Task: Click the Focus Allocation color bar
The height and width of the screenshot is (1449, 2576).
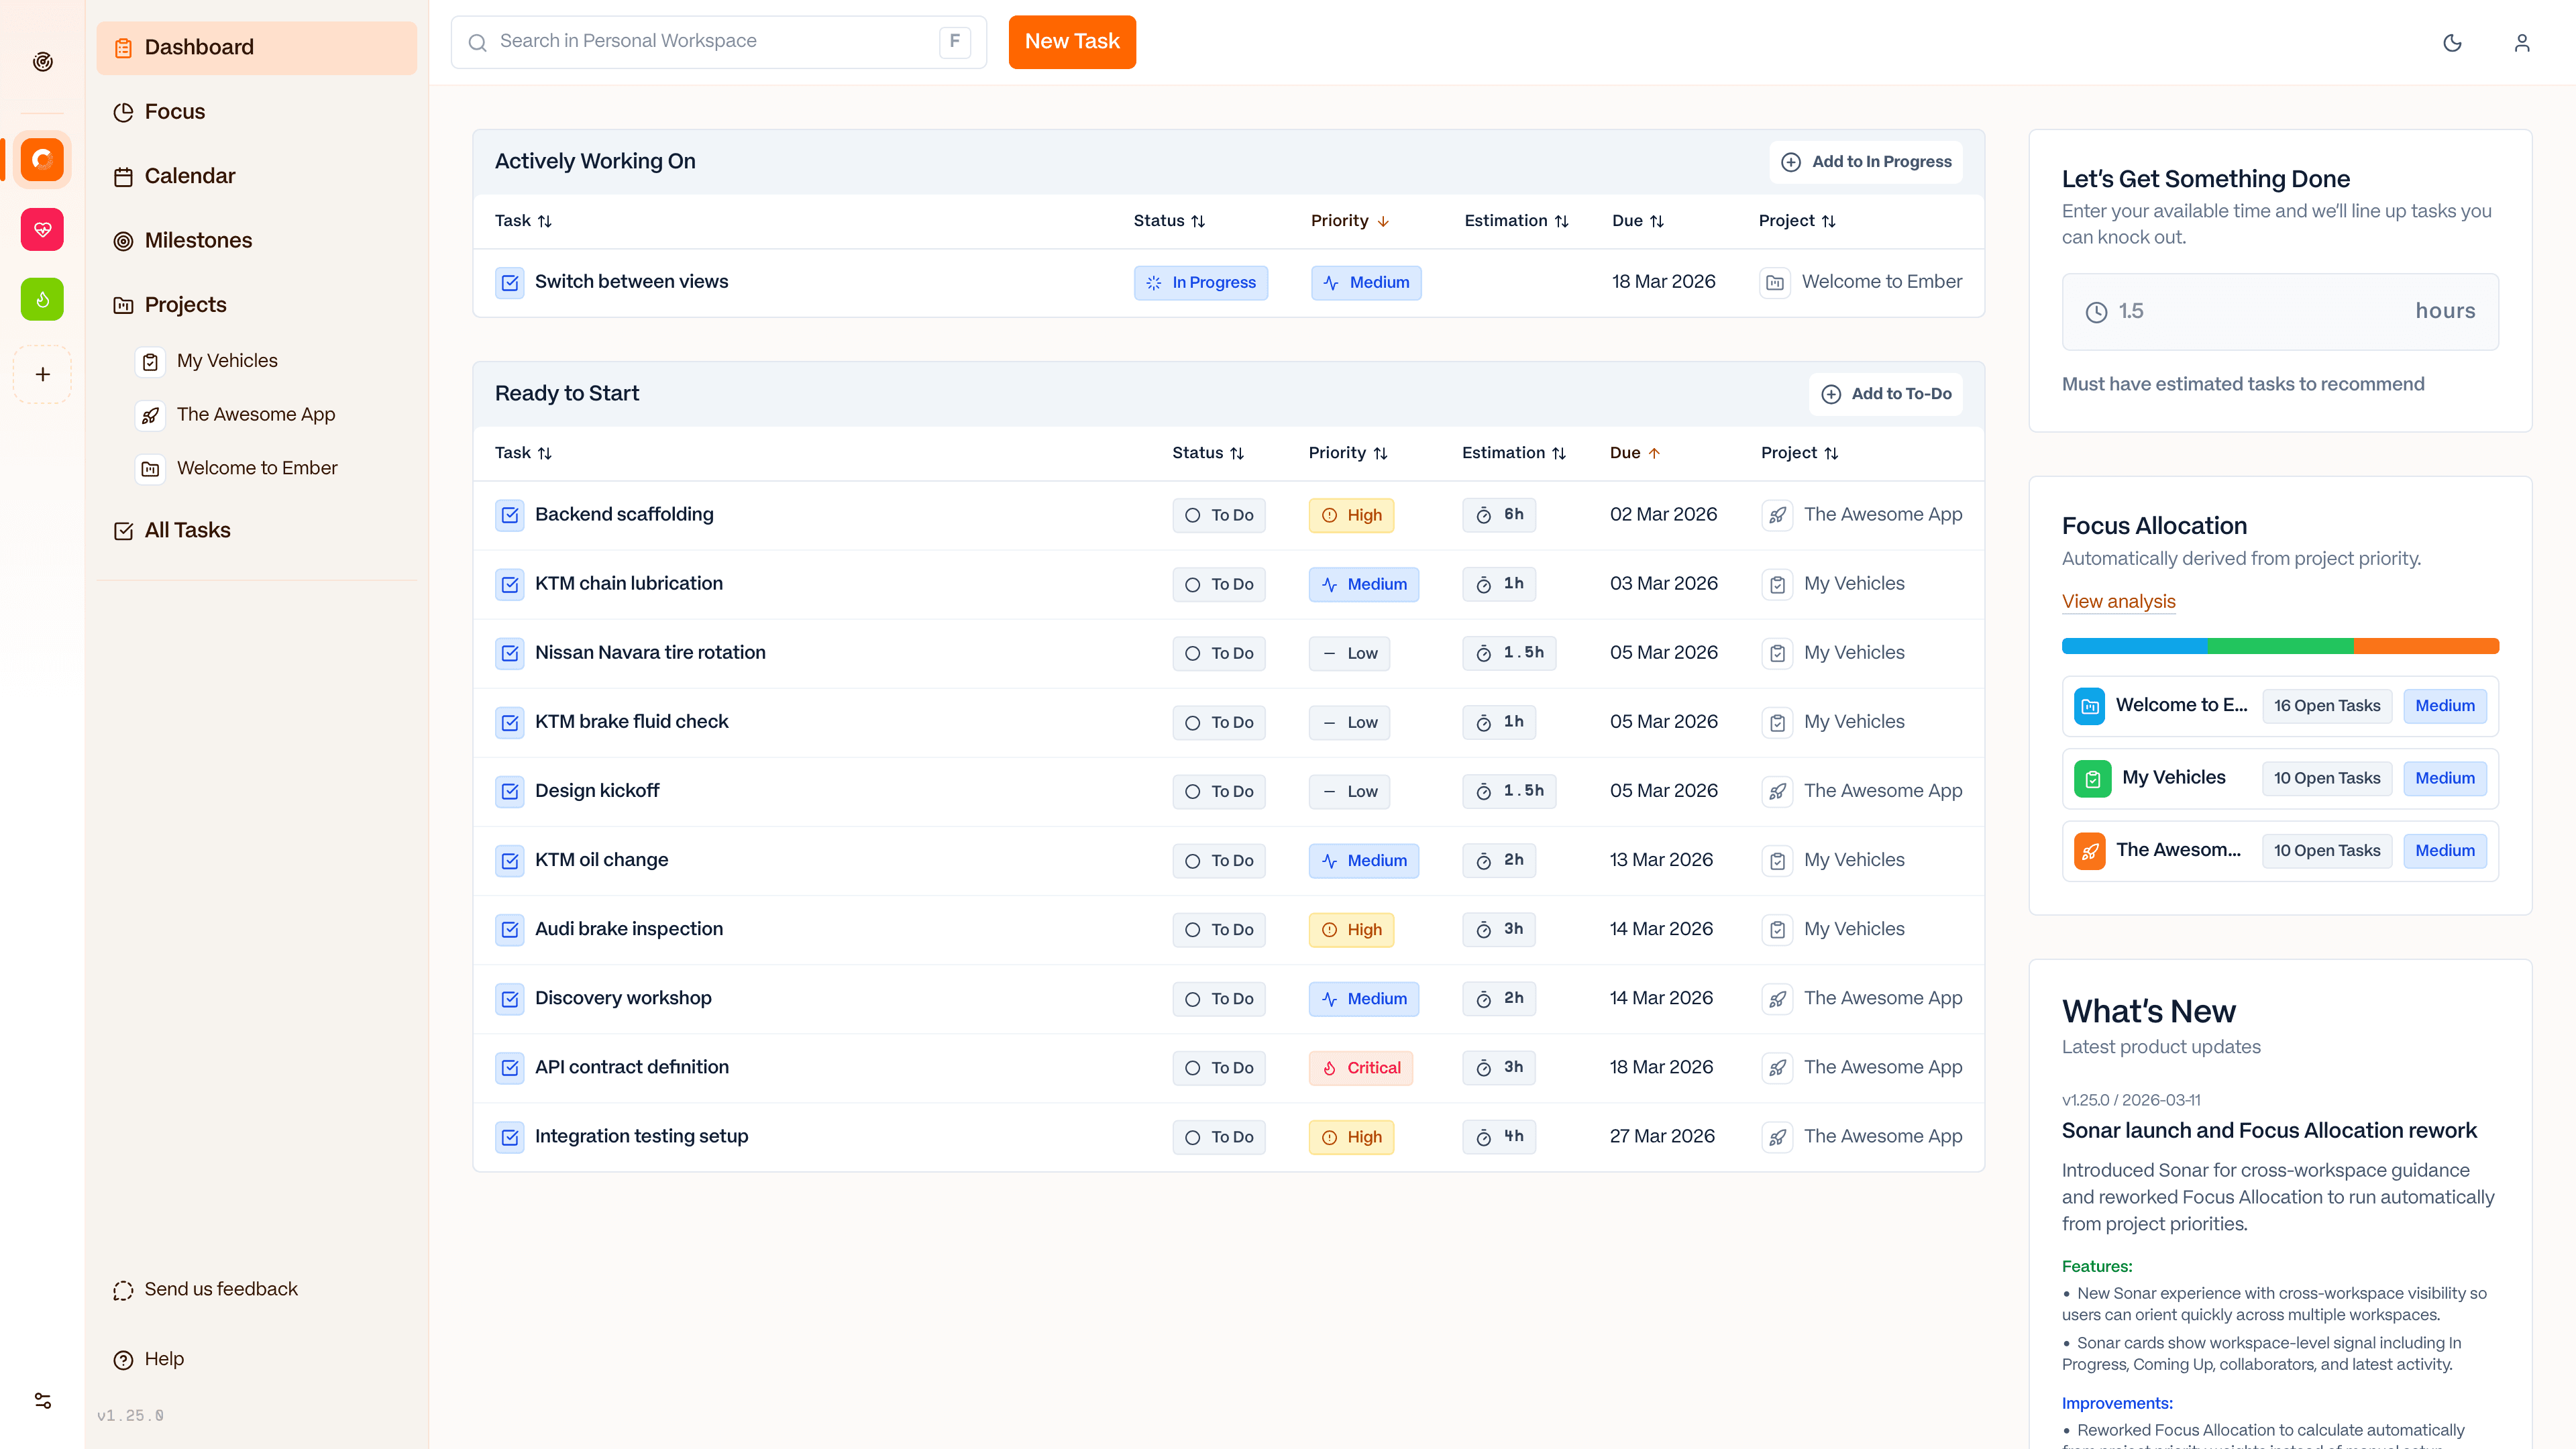Action: [x=2280, y=646]
